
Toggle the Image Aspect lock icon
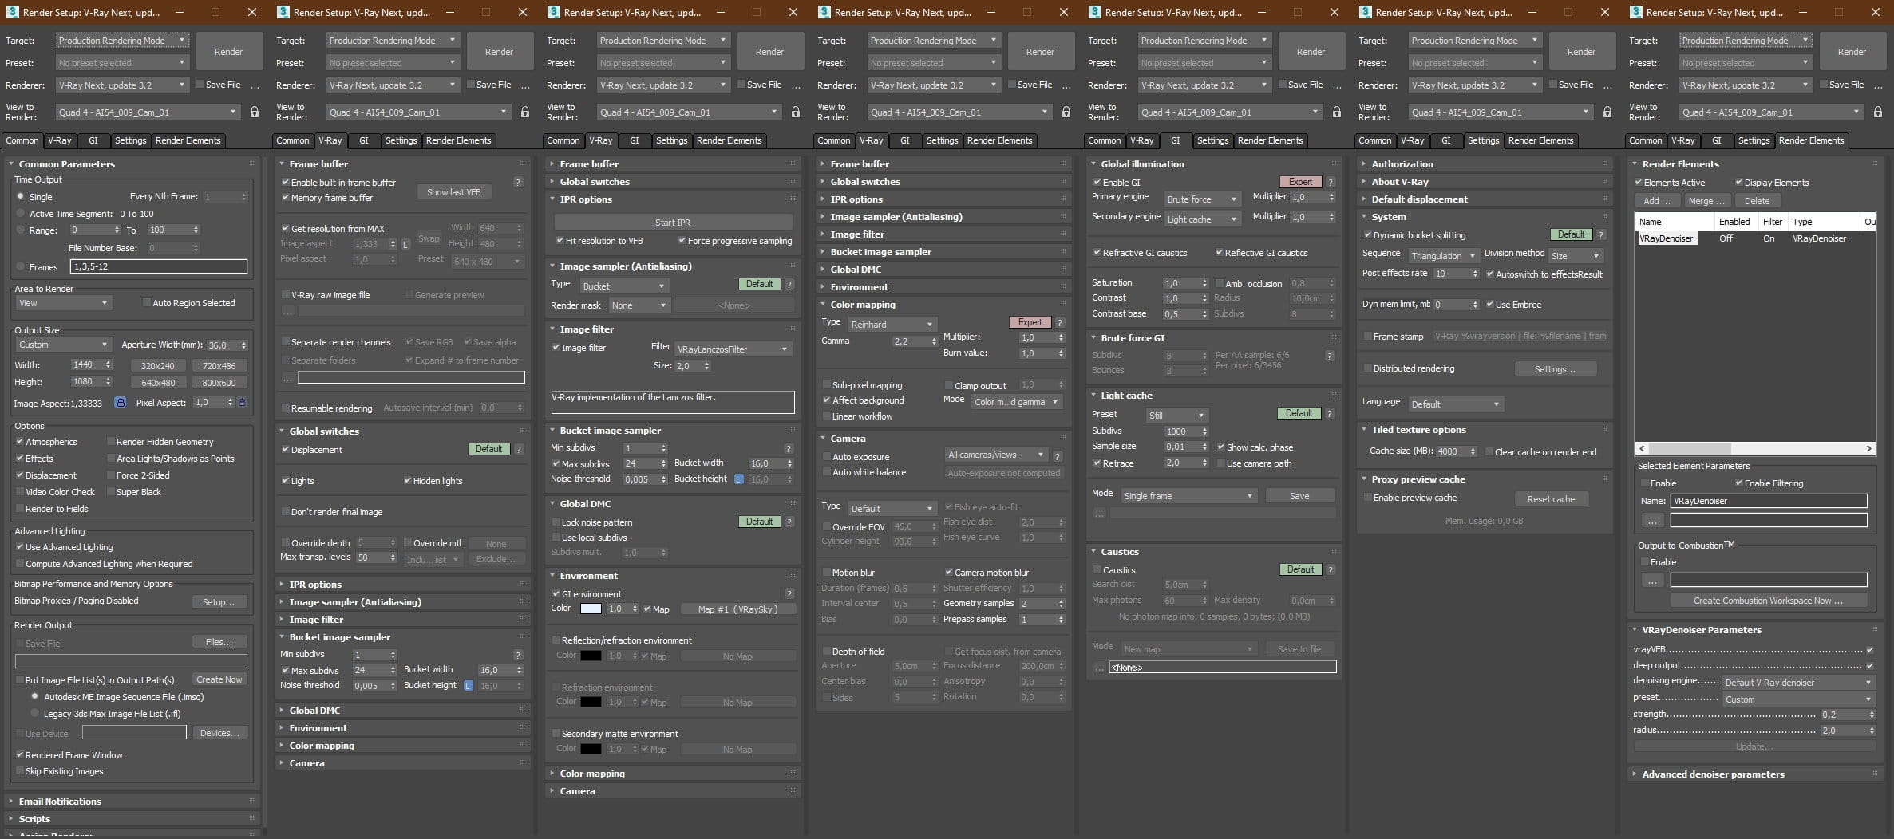click(x=120, y=403)
